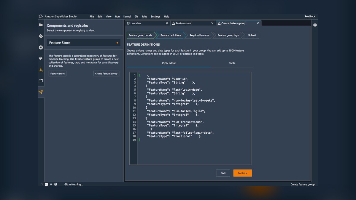Viewport: 356px width, 200px height.
Task: Open the Tabs panel icon in sidebar
Action: [x=41, y=81]
